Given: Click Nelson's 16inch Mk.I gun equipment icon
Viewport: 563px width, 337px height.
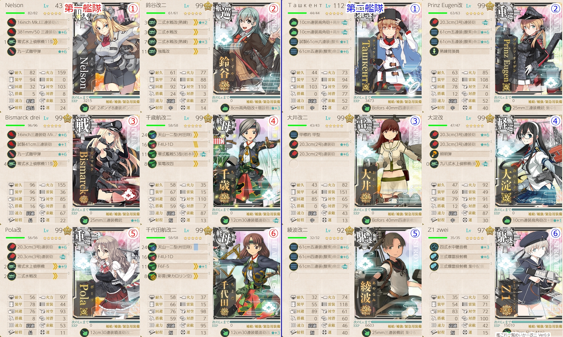Looking at the screenshot, I should [x=12, y=22].
